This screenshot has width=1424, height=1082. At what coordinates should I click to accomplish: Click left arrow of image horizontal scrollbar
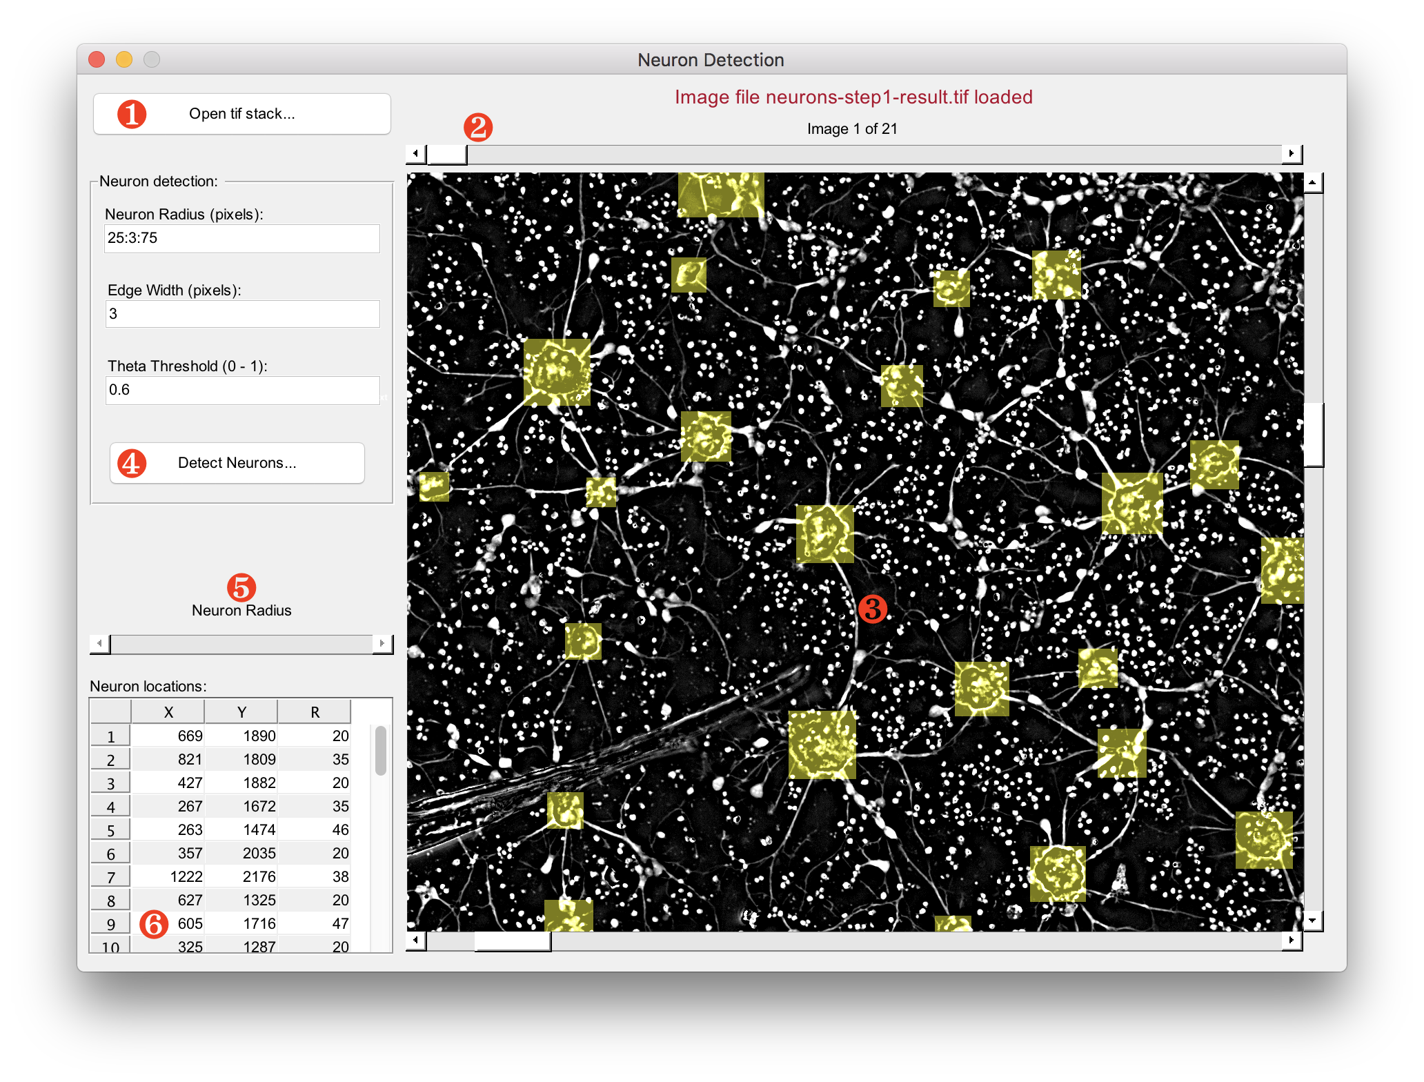click(416, 940)
